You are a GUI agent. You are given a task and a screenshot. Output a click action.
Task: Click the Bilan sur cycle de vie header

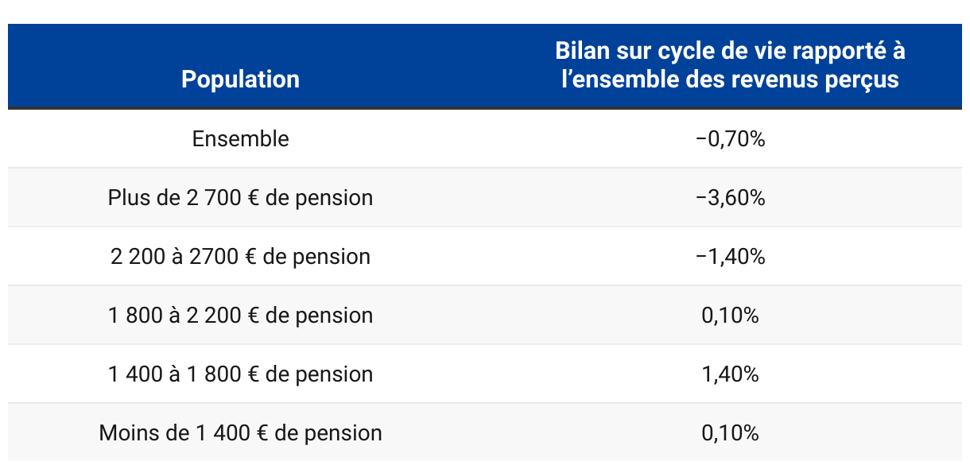729,65
